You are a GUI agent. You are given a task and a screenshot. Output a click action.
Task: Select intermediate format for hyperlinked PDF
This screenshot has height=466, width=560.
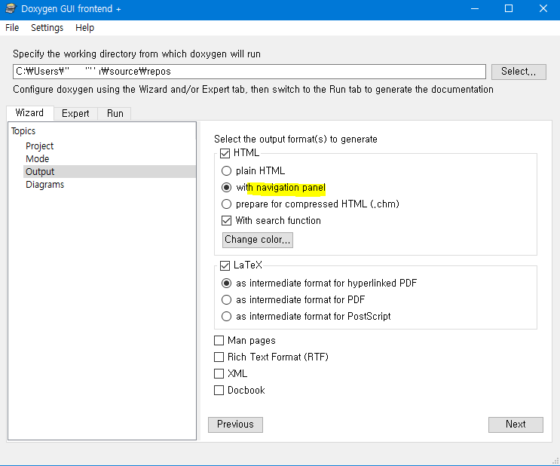pyautogui.click(x=226, y=284)
